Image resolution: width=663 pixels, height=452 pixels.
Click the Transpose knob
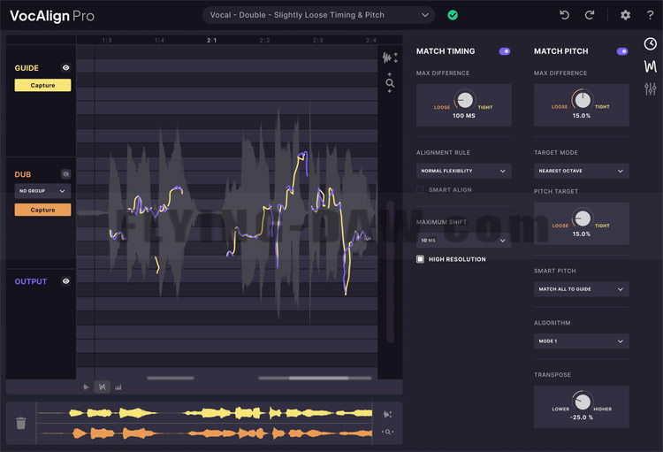click(x=583, y=402)
